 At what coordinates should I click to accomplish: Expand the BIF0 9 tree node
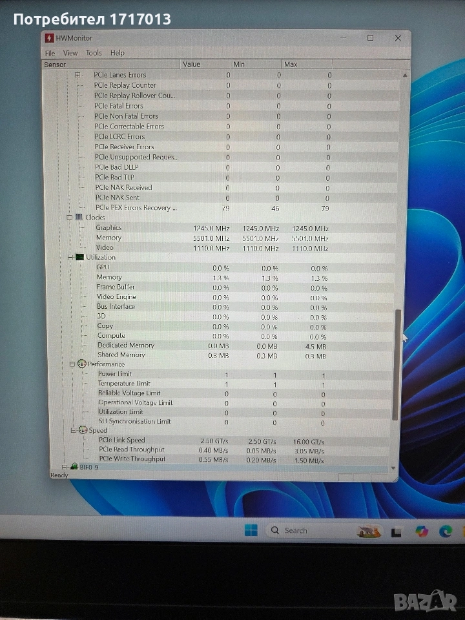coord(65,466)
